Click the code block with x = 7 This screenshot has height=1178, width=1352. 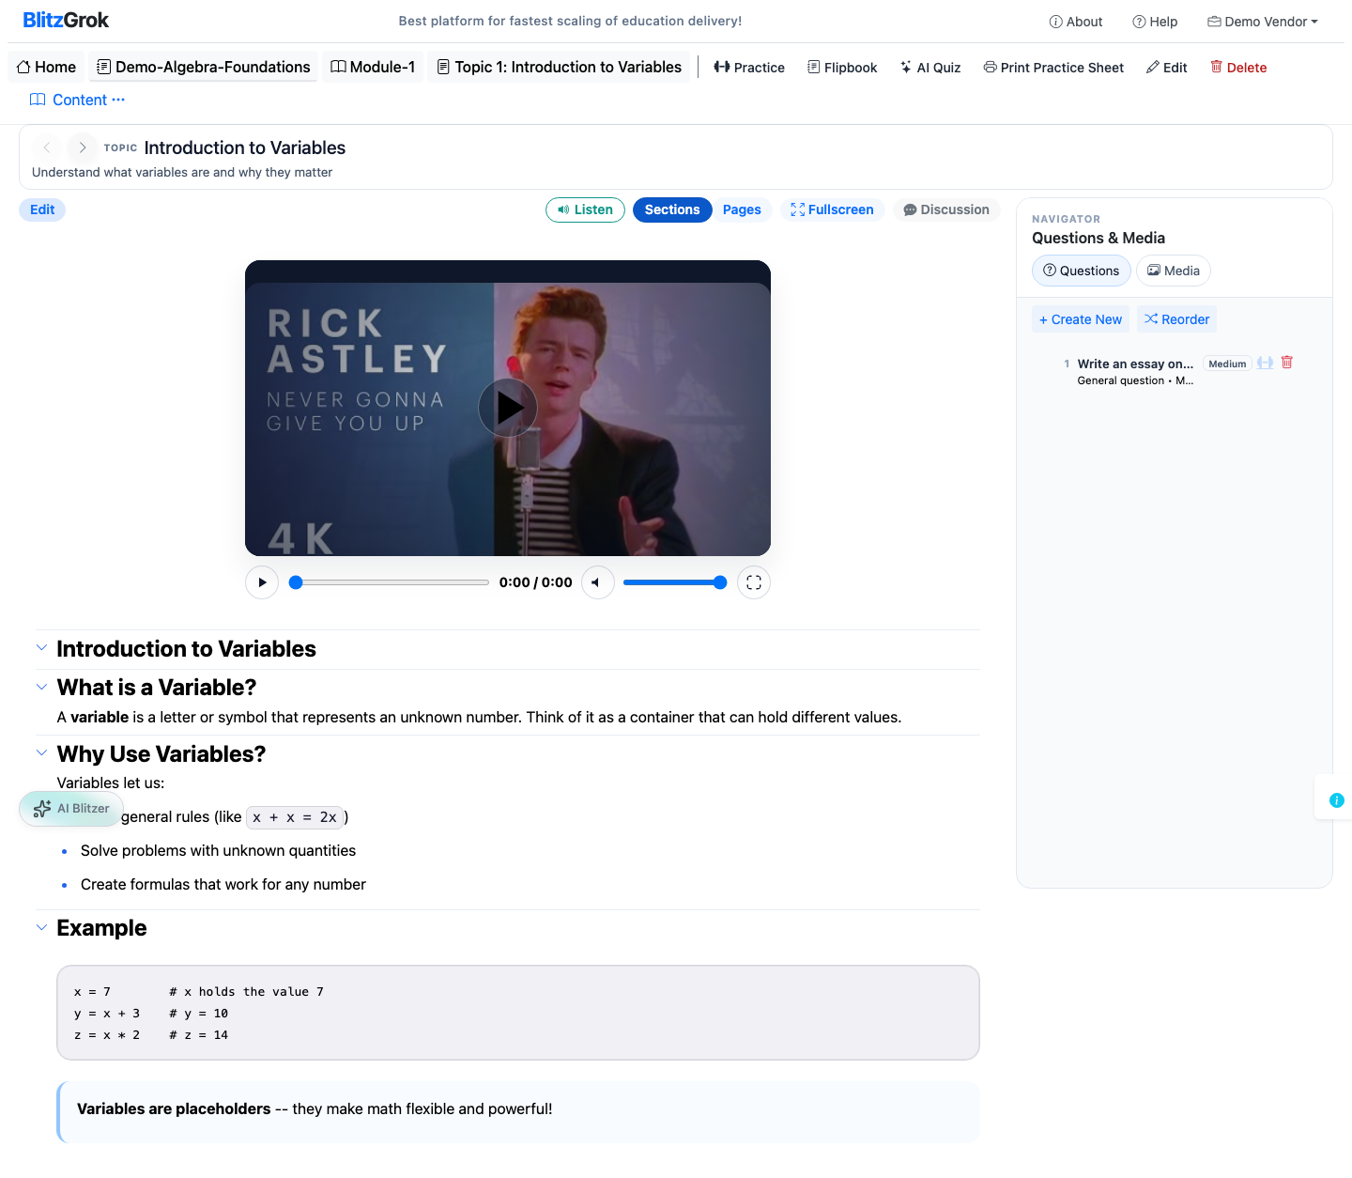click(x=518, y=1013)
